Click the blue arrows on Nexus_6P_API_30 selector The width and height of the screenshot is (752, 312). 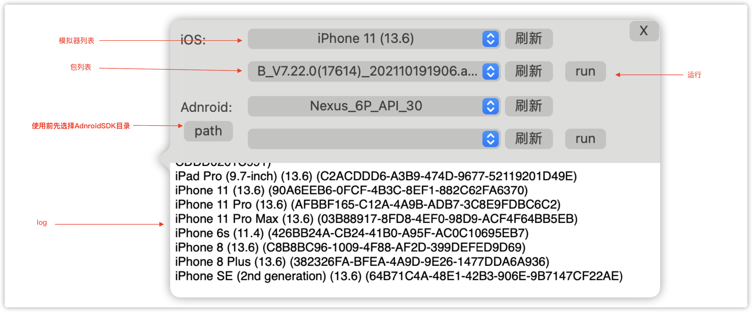coord(491,106)
